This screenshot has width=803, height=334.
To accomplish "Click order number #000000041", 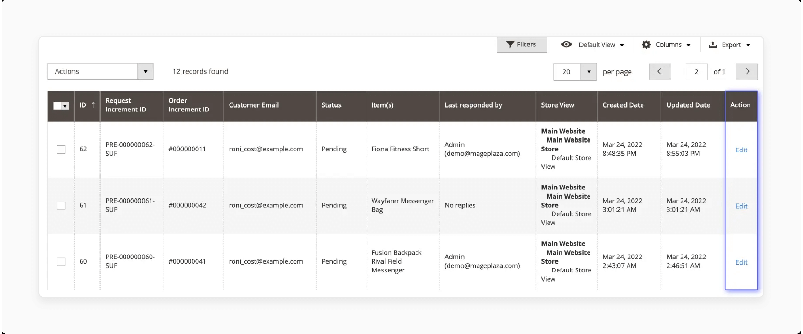I will (187, 261).
